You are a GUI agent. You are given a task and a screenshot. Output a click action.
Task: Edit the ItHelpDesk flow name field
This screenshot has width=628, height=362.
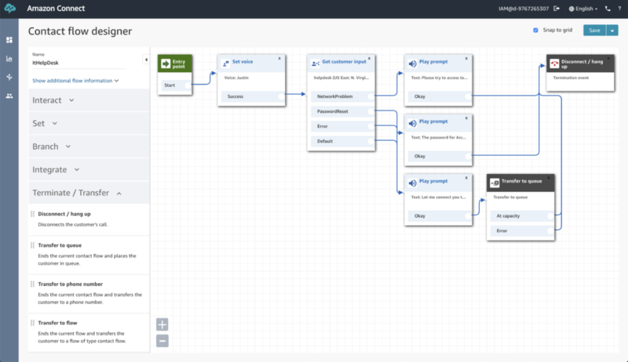(x=78, y=63)
